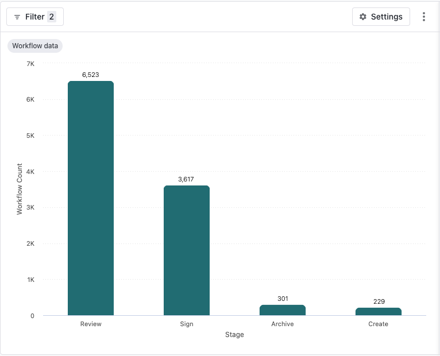Click the Review axis label
The image size is (440, 356).
[x=91, y=324]
